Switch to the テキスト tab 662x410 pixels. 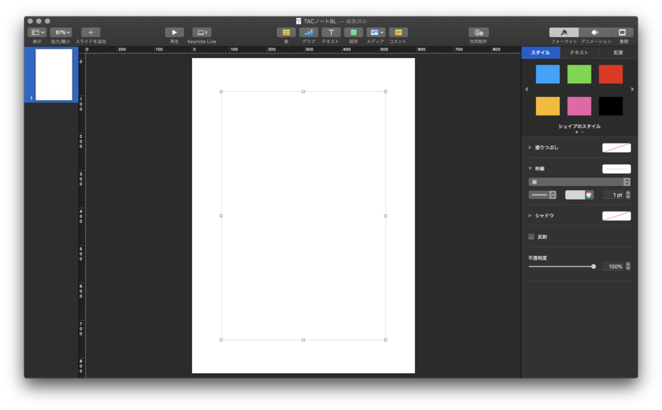579,52
